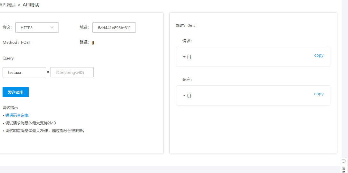This screenshot has height=173, width=348.
Task: Click the 发送请求 button
Action: pos(16,92)
